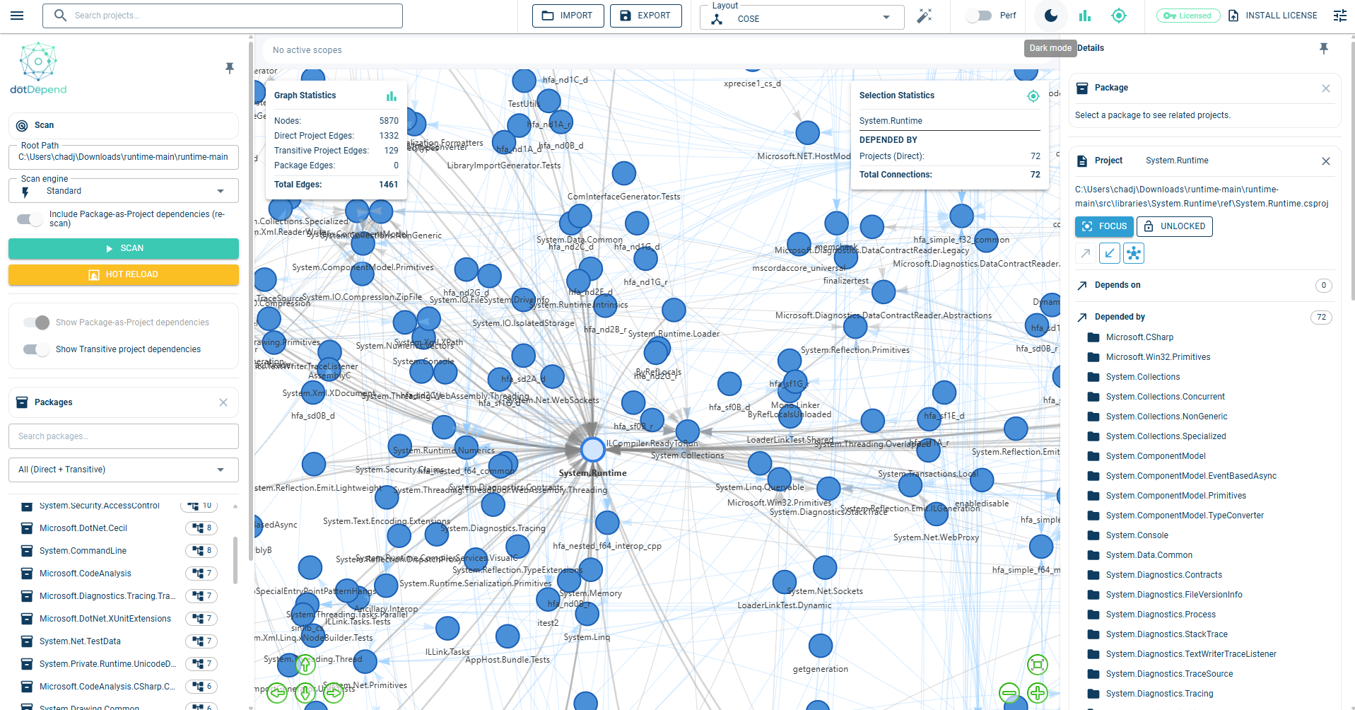Select Microsoft.CodeAnalysis in packages list
Image resolution: width=1355 pixels, height=710 pixels.
86,574
